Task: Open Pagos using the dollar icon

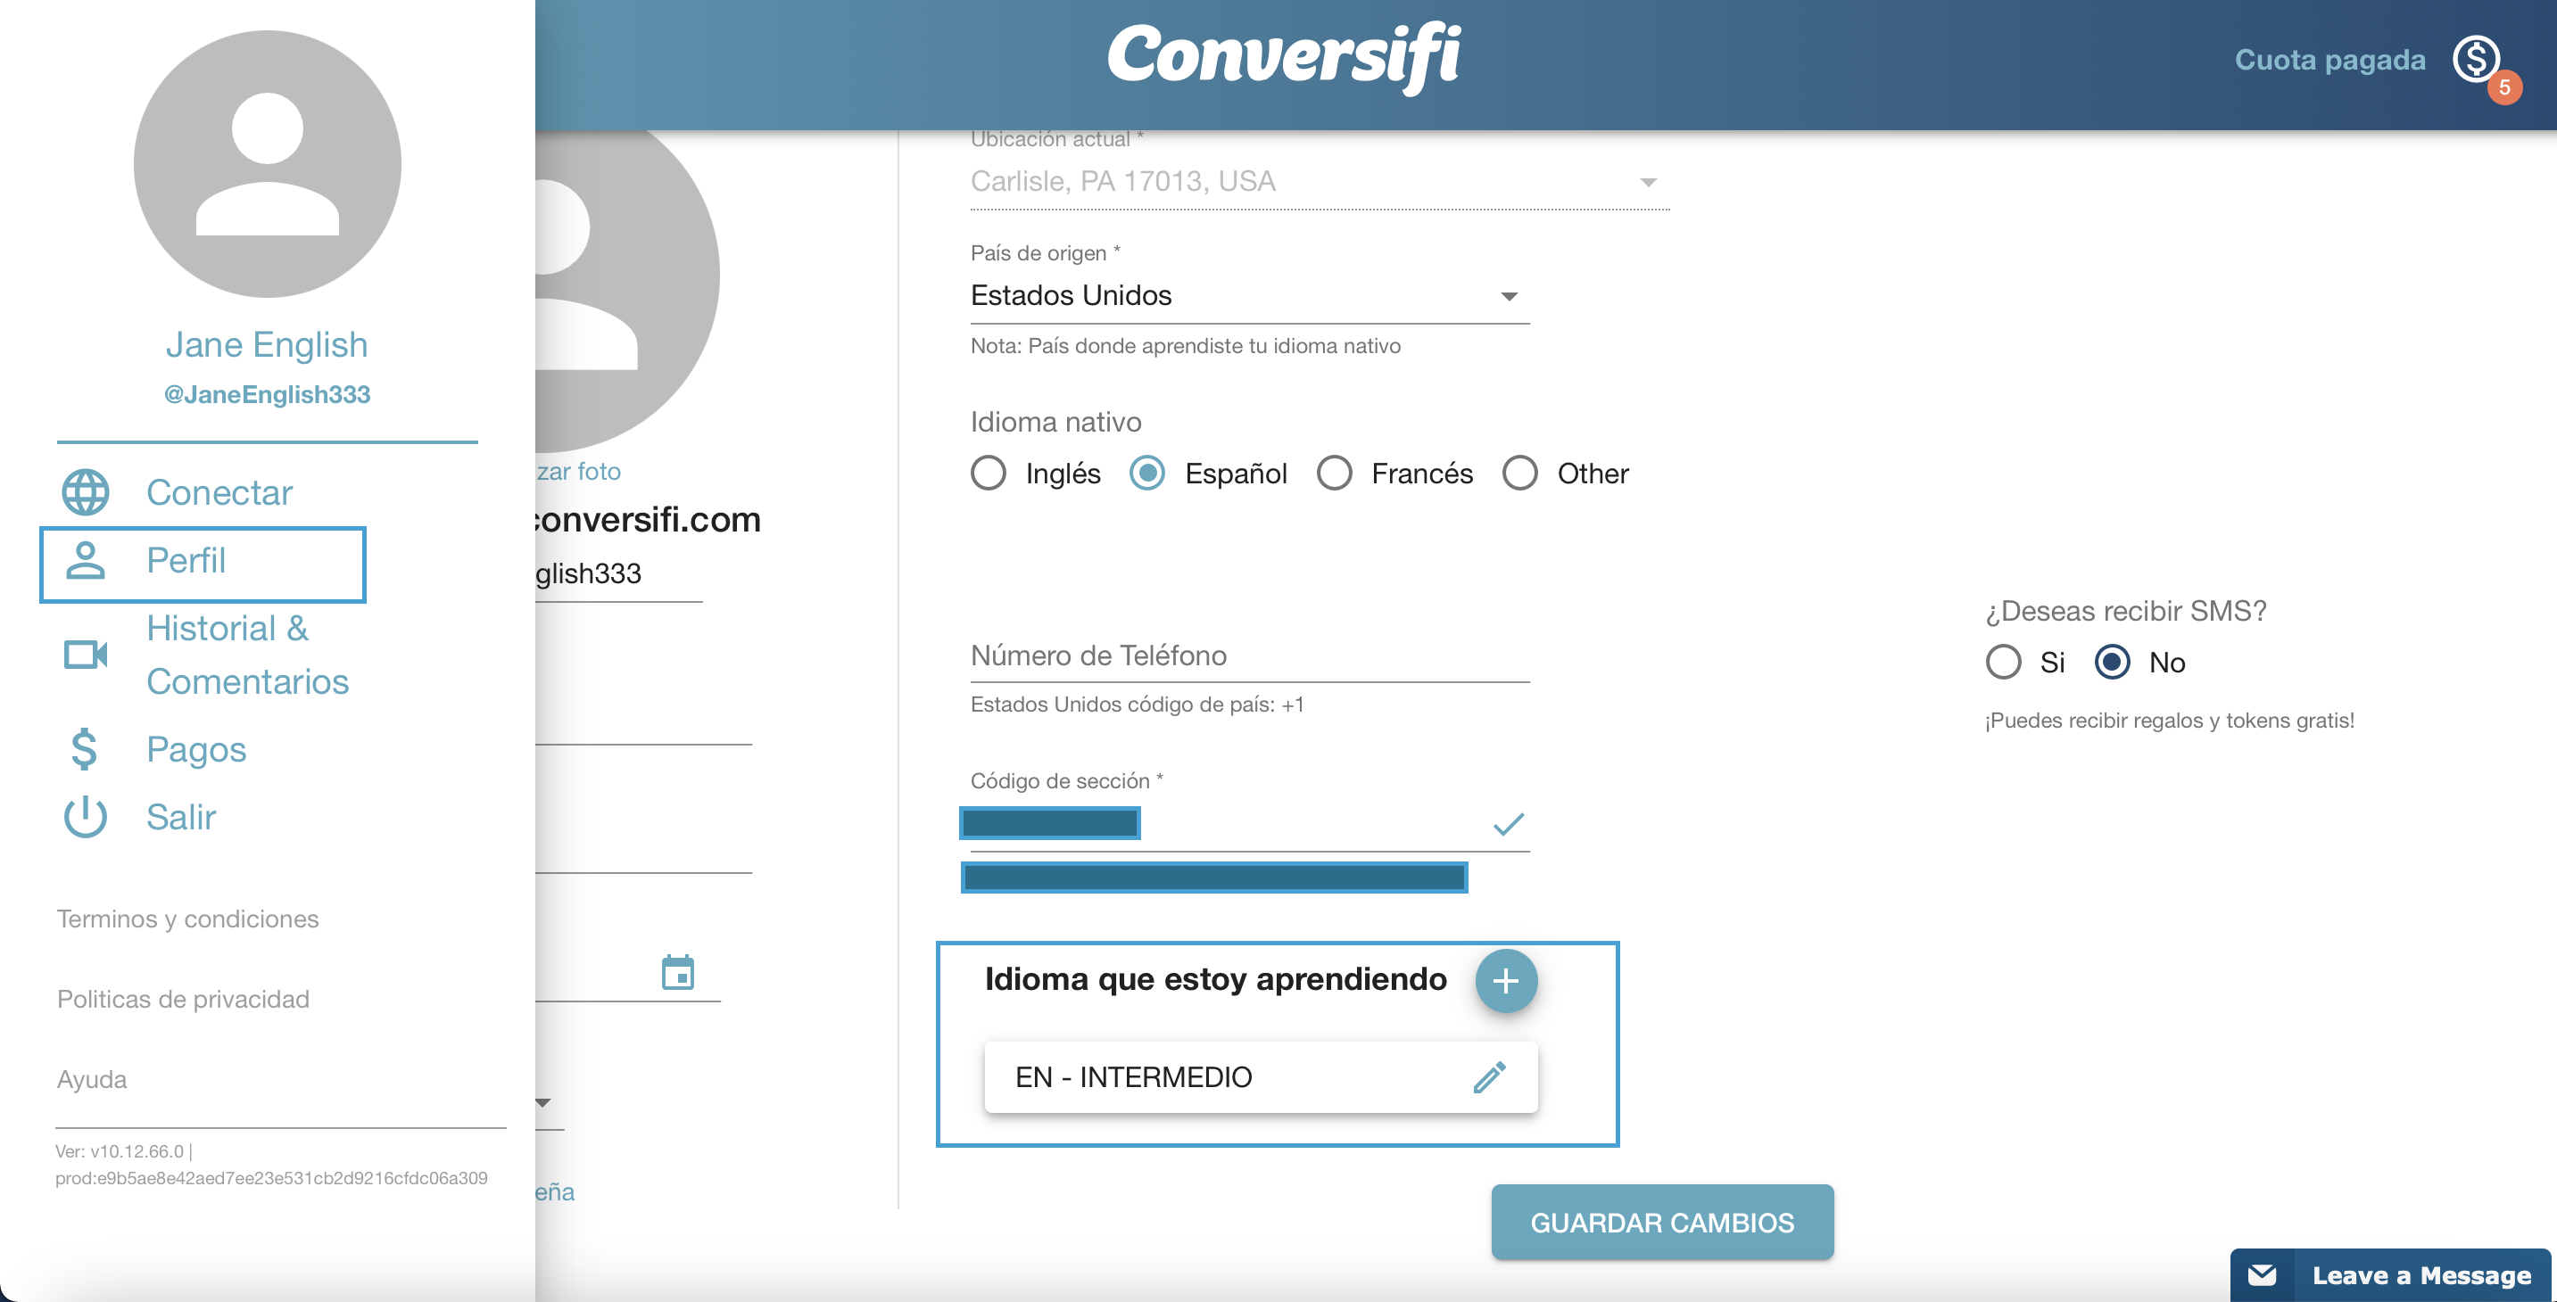Action: pyautogui.click(x=85, y=749)
